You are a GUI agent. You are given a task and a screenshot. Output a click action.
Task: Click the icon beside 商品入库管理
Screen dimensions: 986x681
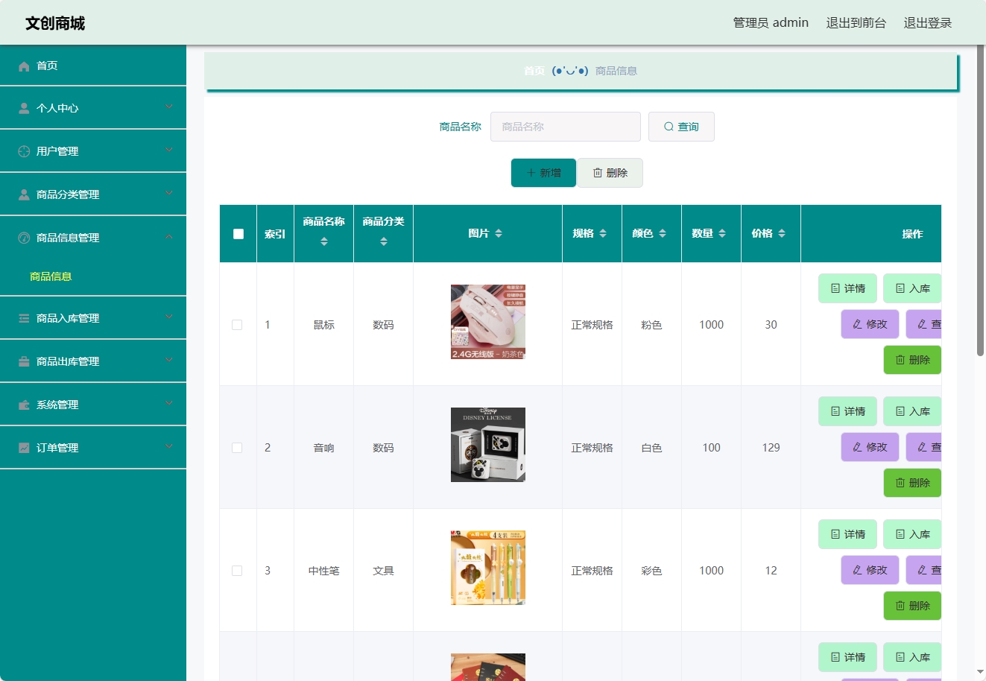coord(24,318)
